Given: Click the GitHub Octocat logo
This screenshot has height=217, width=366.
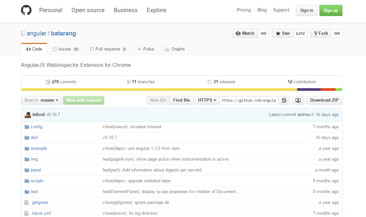Looking at the screenshot, I should [x=26, y=10].
